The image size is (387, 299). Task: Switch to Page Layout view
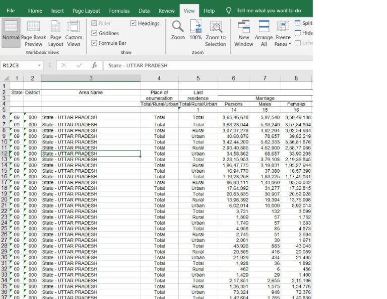point(55,33)
